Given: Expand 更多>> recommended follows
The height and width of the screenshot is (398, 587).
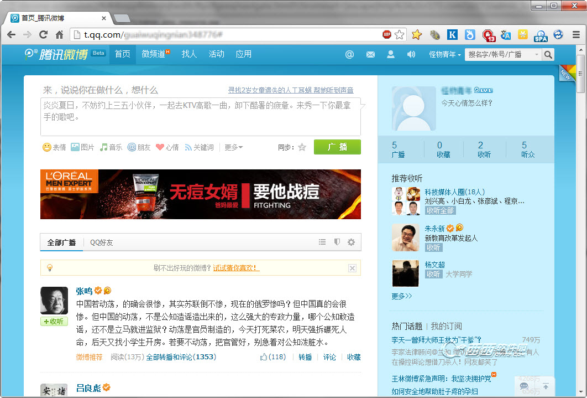Looking at the screenshot, I should (402, 296).
